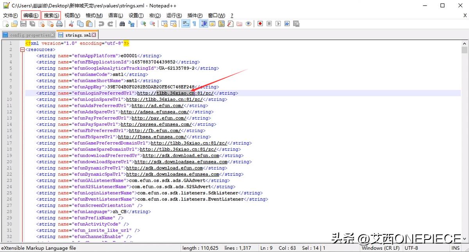Open Find with the binoculars icon
The image size is (469, 252).
pos(122,24)
